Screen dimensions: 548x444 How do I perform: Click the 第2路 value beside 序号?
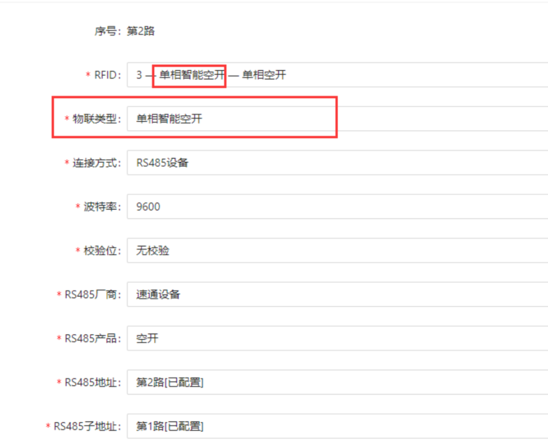pyautogui.click(x=141, y=31)
